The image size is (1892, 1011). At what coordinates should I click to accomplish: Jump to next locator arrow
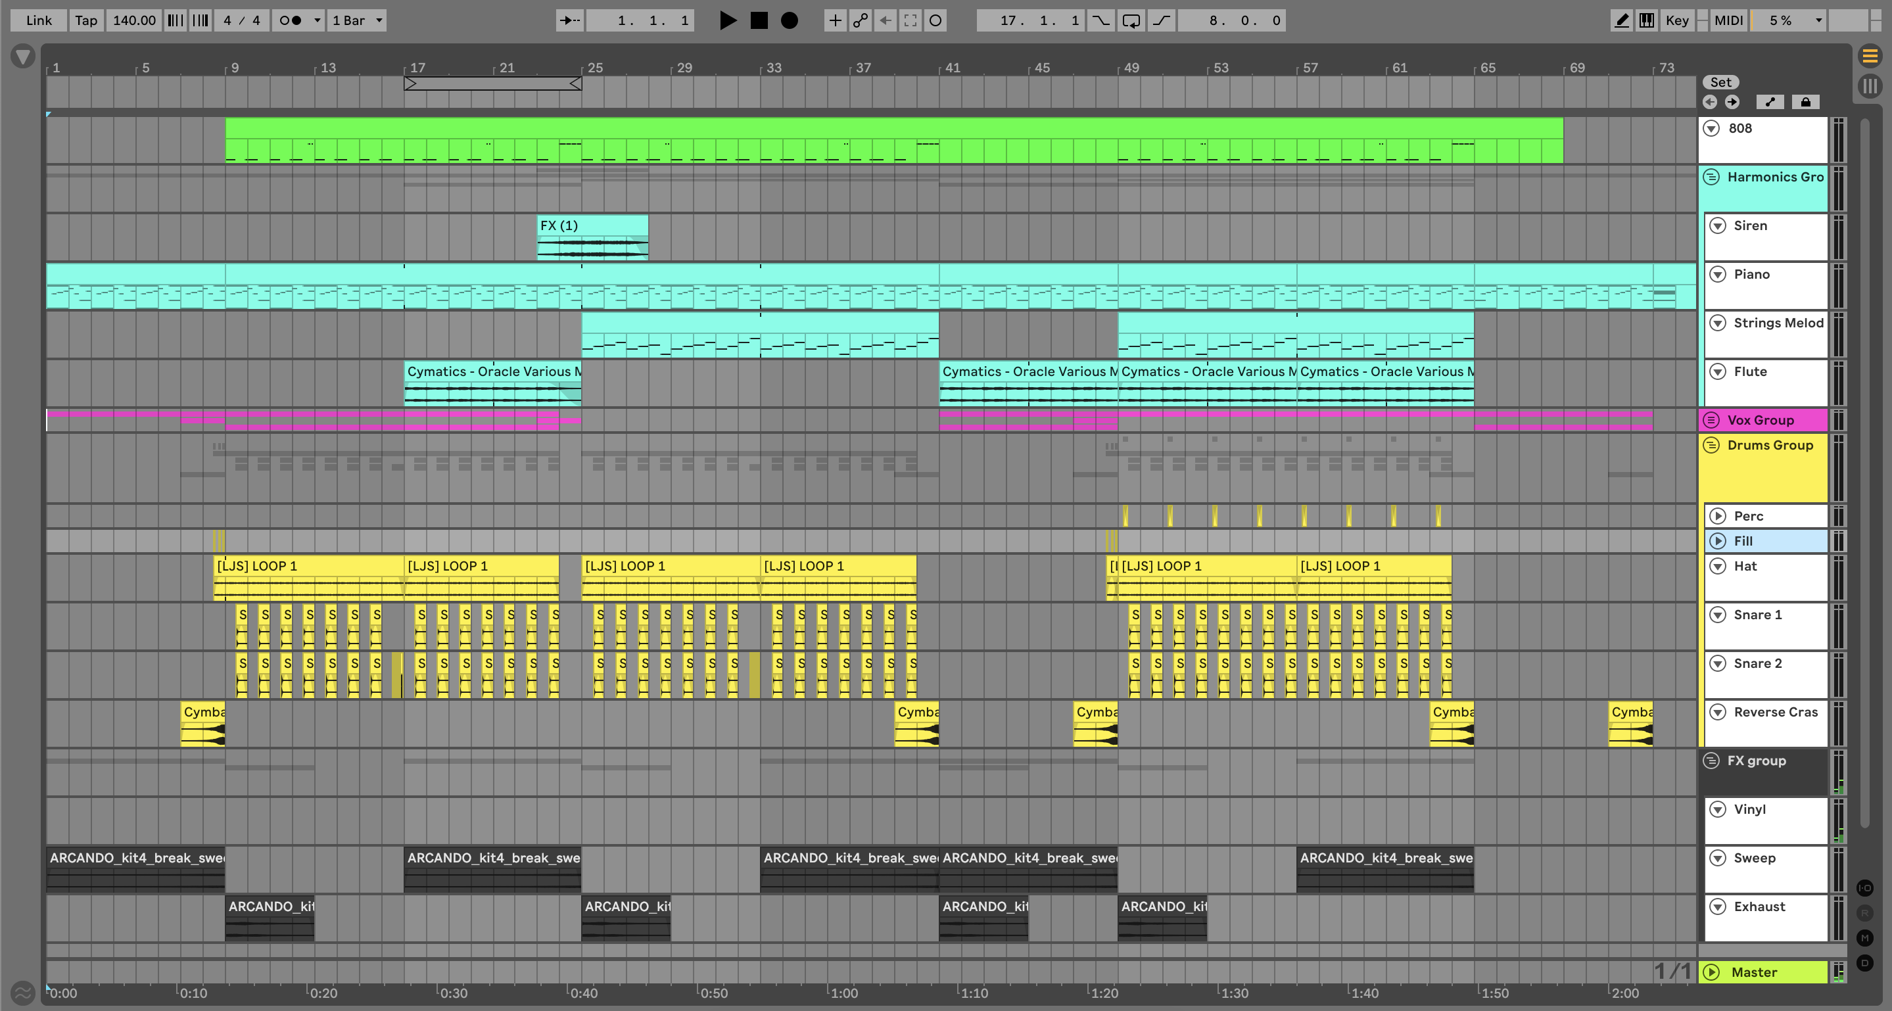pyautogui.click(x=1732, y=102)
